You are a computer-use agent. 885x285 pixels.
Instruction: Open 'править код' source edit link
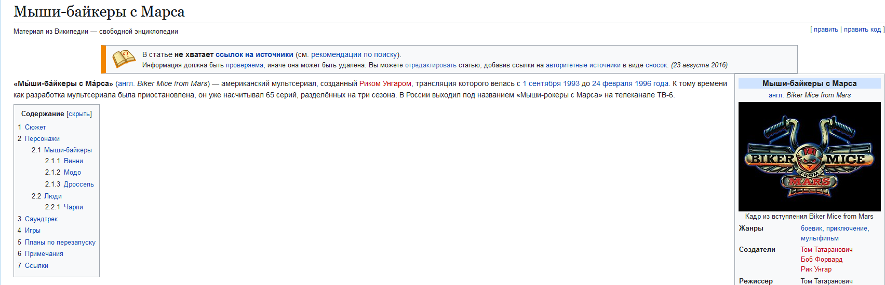(x=862, y=30)
